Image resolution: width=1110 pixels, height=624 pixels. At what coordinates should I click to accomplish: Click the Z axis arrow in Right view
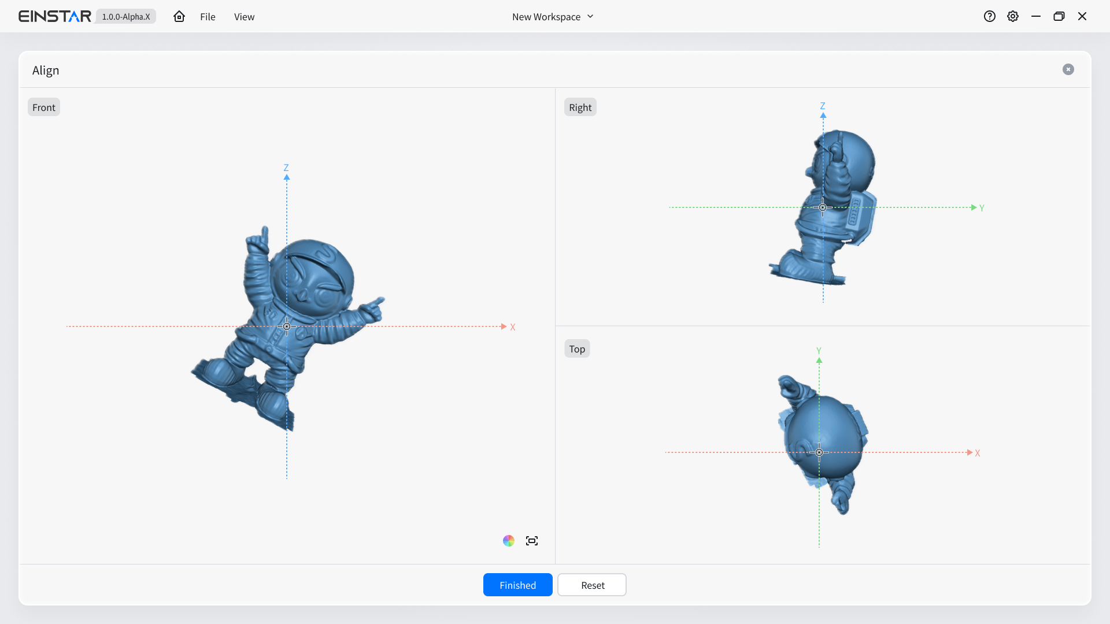[x=823, y=115]
